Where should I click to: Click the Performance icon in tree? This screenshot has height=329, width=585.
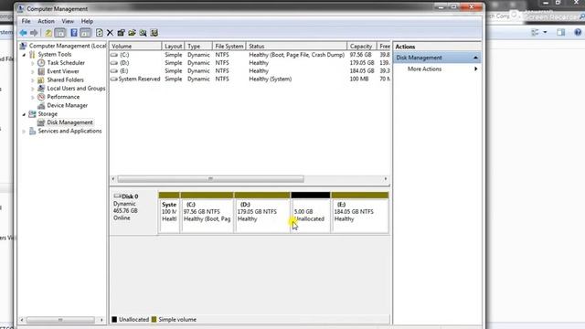[41, 97]
